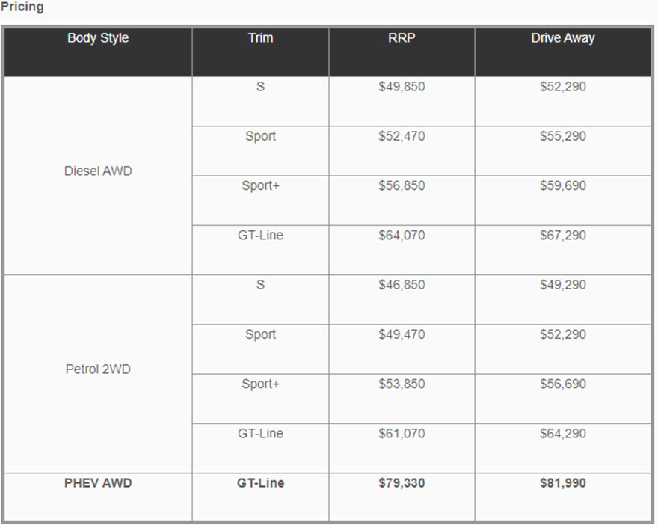658x525 pixels.
Task: Click the $56,850 RRP value
Action: [402, 185]
